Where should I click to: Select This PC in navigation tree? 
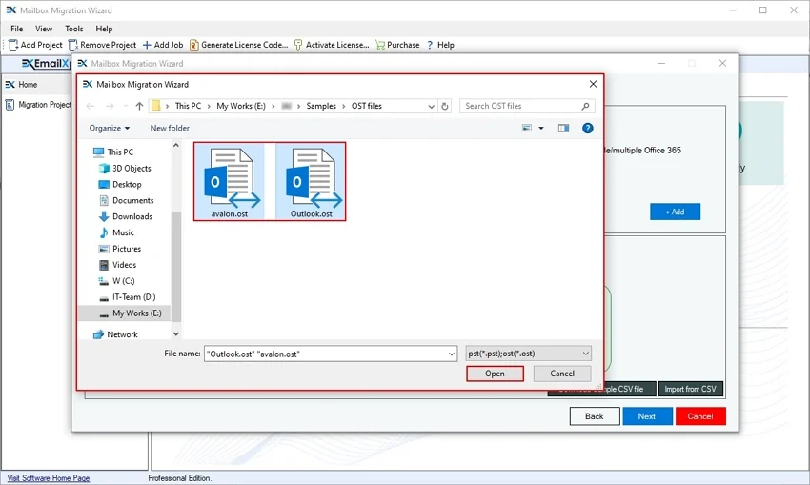(x=113, y=152)
